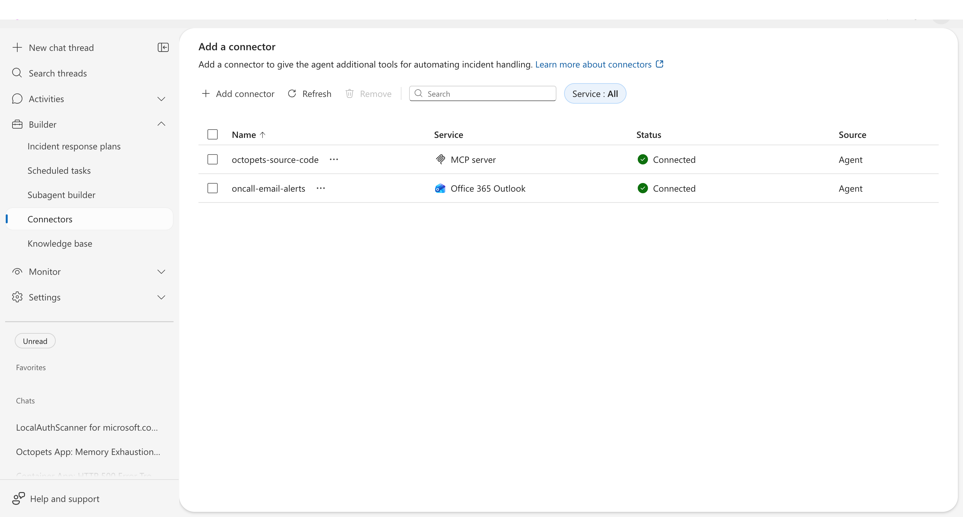Click the Activities chat bubble icon
The height and width of the screenshot is (517, 963).
[17, 99]
